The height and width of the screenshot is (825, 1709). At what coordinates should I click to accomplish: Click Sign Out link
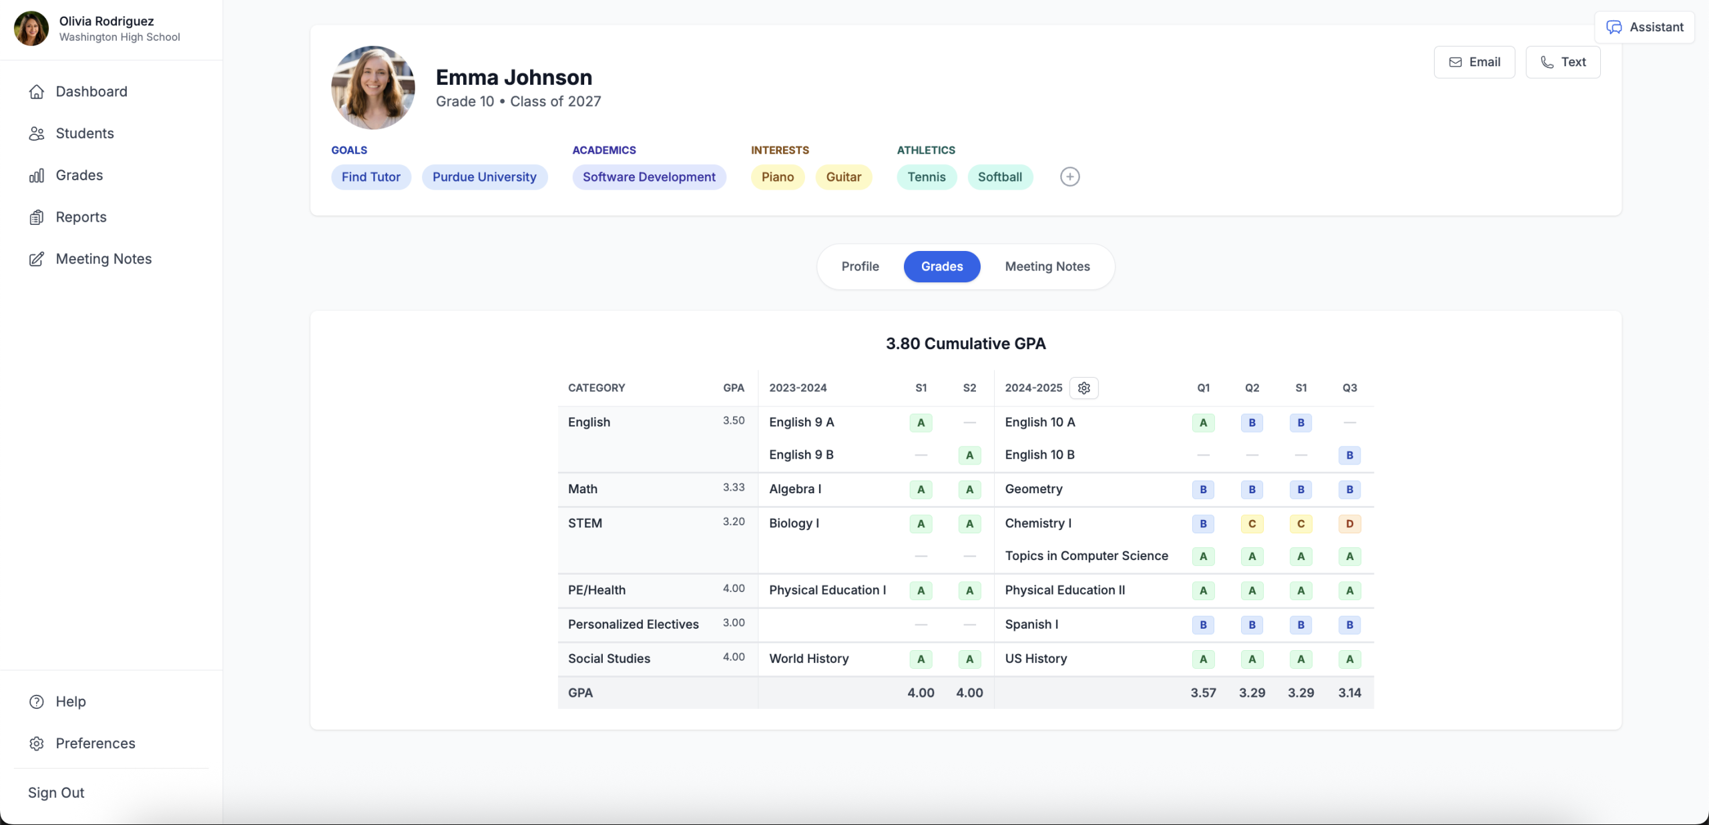(x=56, y=792)
